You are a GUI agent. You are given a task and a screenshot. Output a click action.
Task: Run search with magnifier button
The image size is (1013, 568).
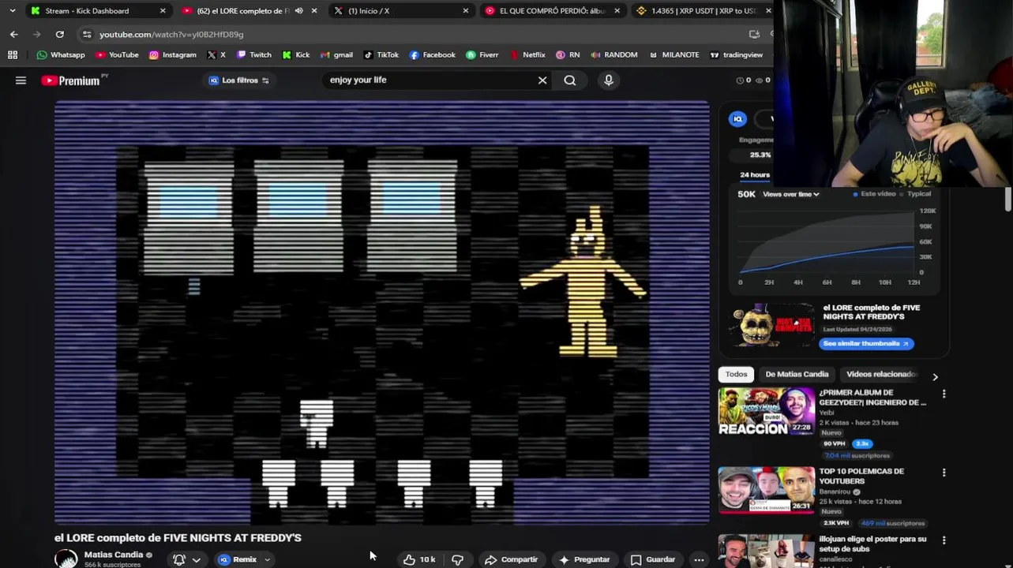click(x=570, y=80)
